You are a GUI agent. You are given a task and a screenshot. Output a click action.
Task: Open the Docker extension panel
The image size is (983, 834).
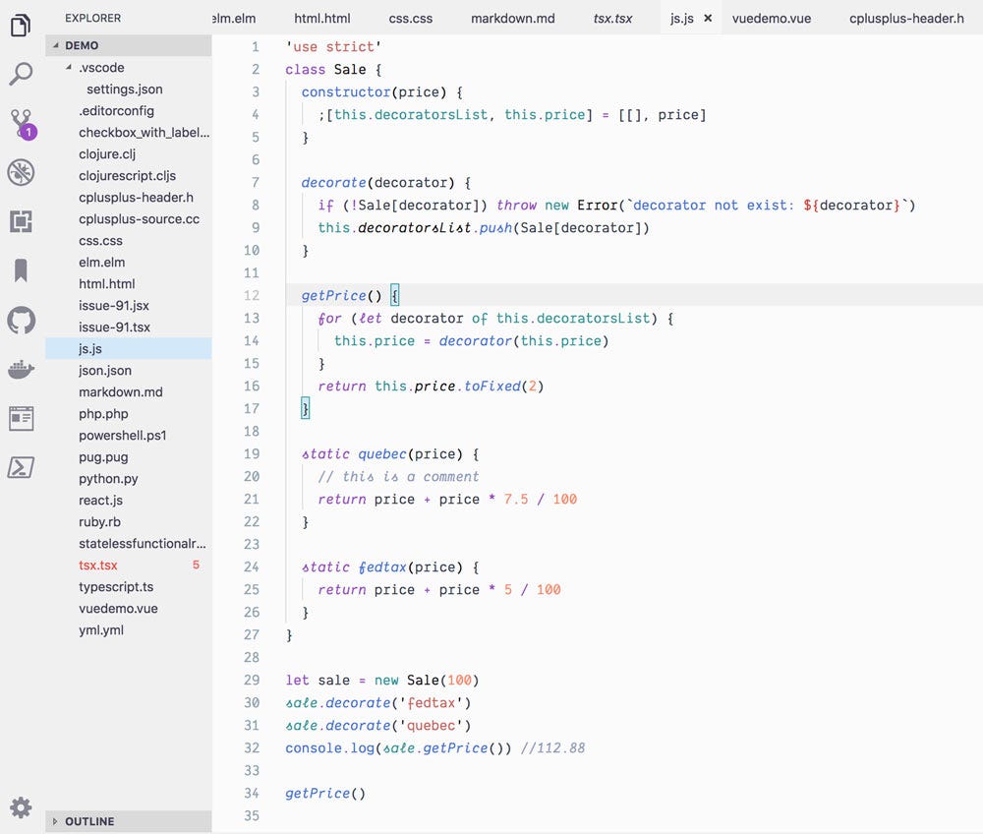21,370
